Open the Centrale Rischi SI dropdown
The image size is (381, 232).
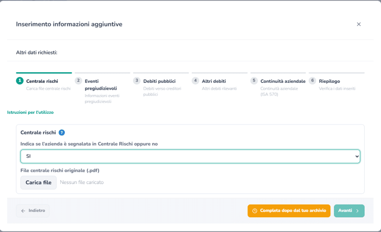pyautogui.click(x=190, y=156)
